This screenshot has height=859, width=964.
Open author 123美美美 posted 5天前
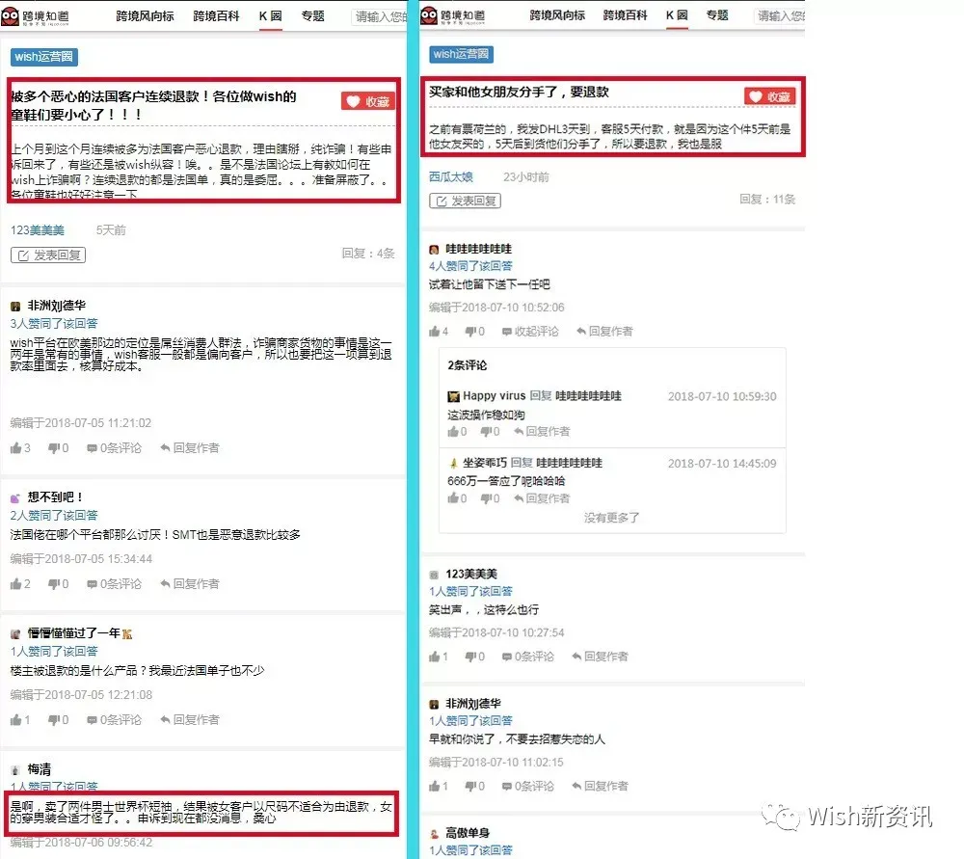click(x=38, y=230)
